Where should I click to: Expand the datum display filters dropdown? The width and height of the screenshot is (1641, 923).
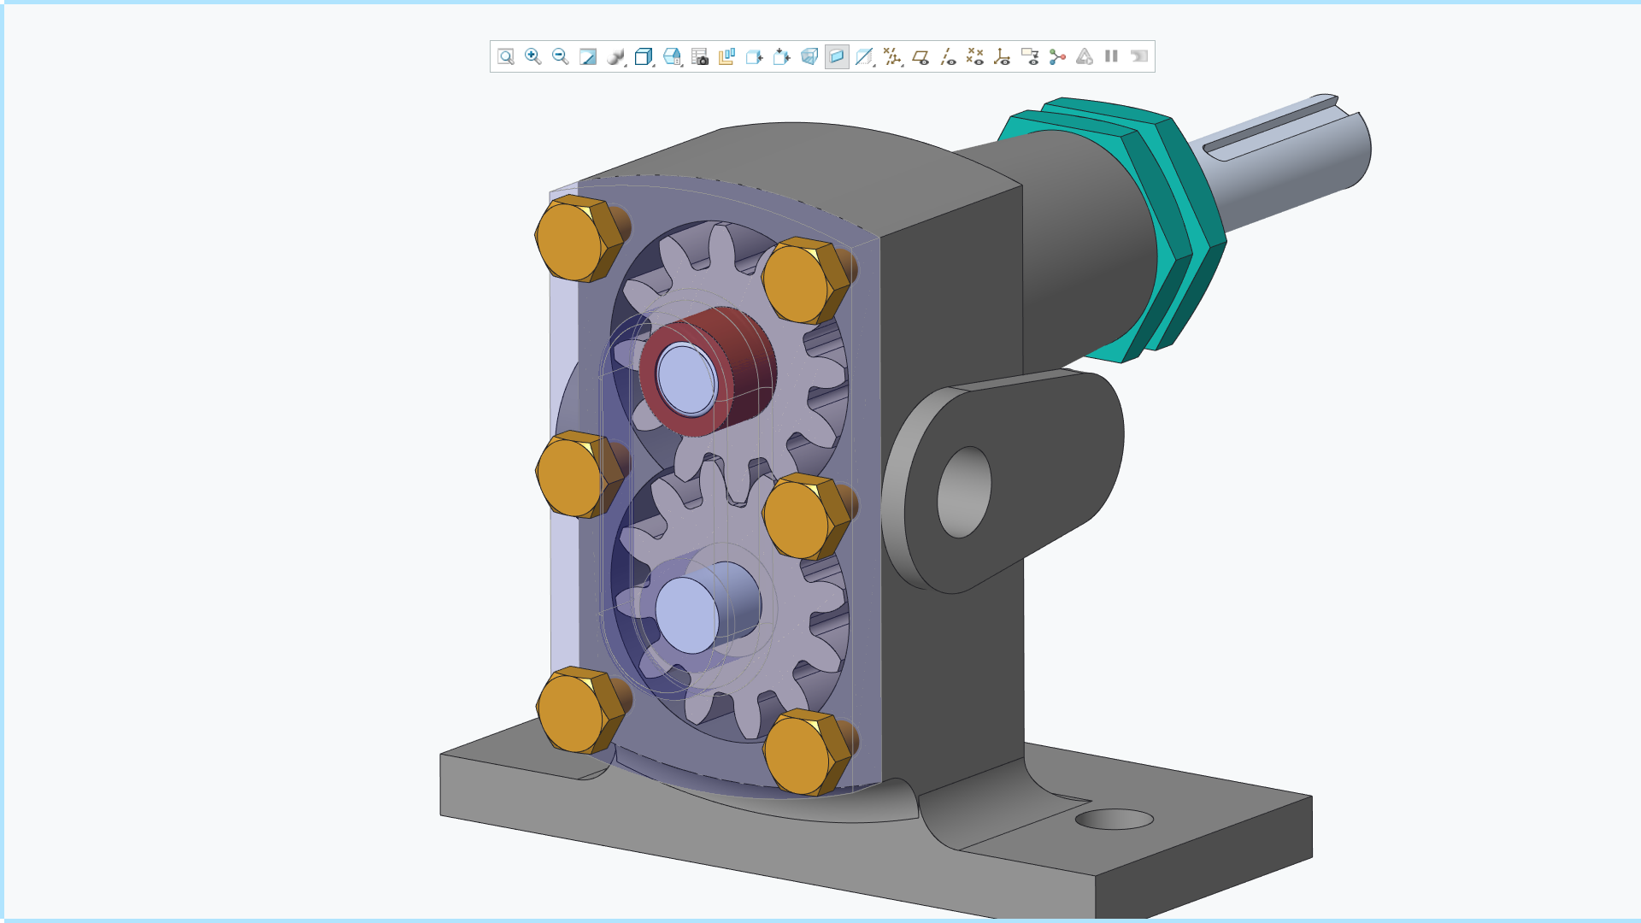click(x=891, y=56)
